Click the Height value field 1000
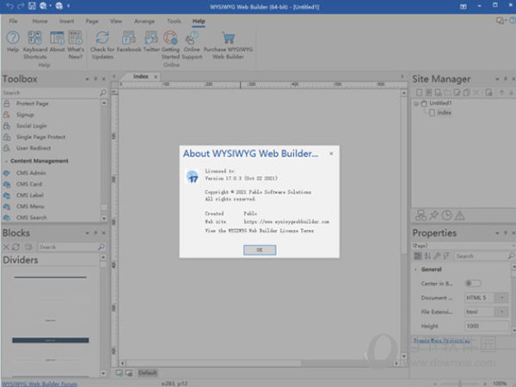516x387 pixels. coord(487,326)
